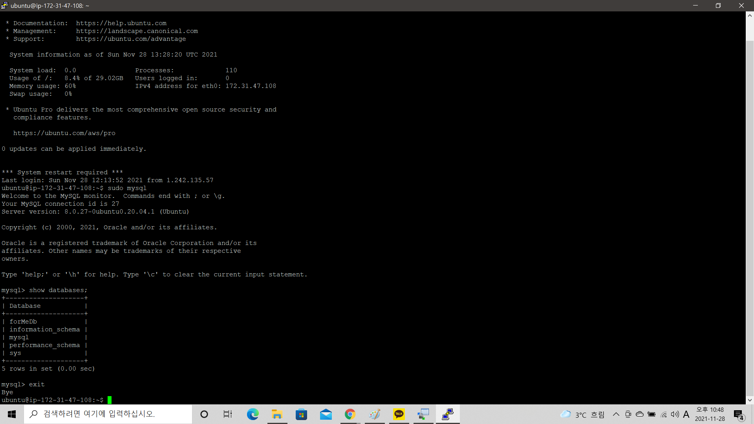Expand hidden system tray icons chevron

616,414
